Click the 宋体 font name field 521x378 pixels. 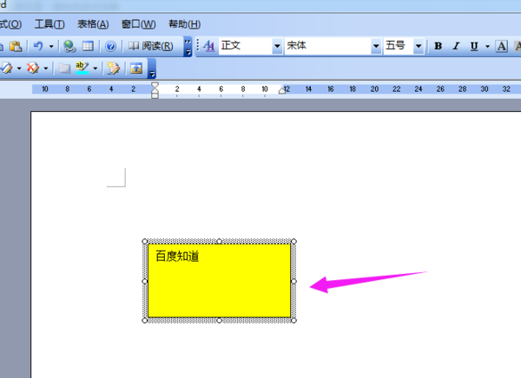[x=328, y=45]
